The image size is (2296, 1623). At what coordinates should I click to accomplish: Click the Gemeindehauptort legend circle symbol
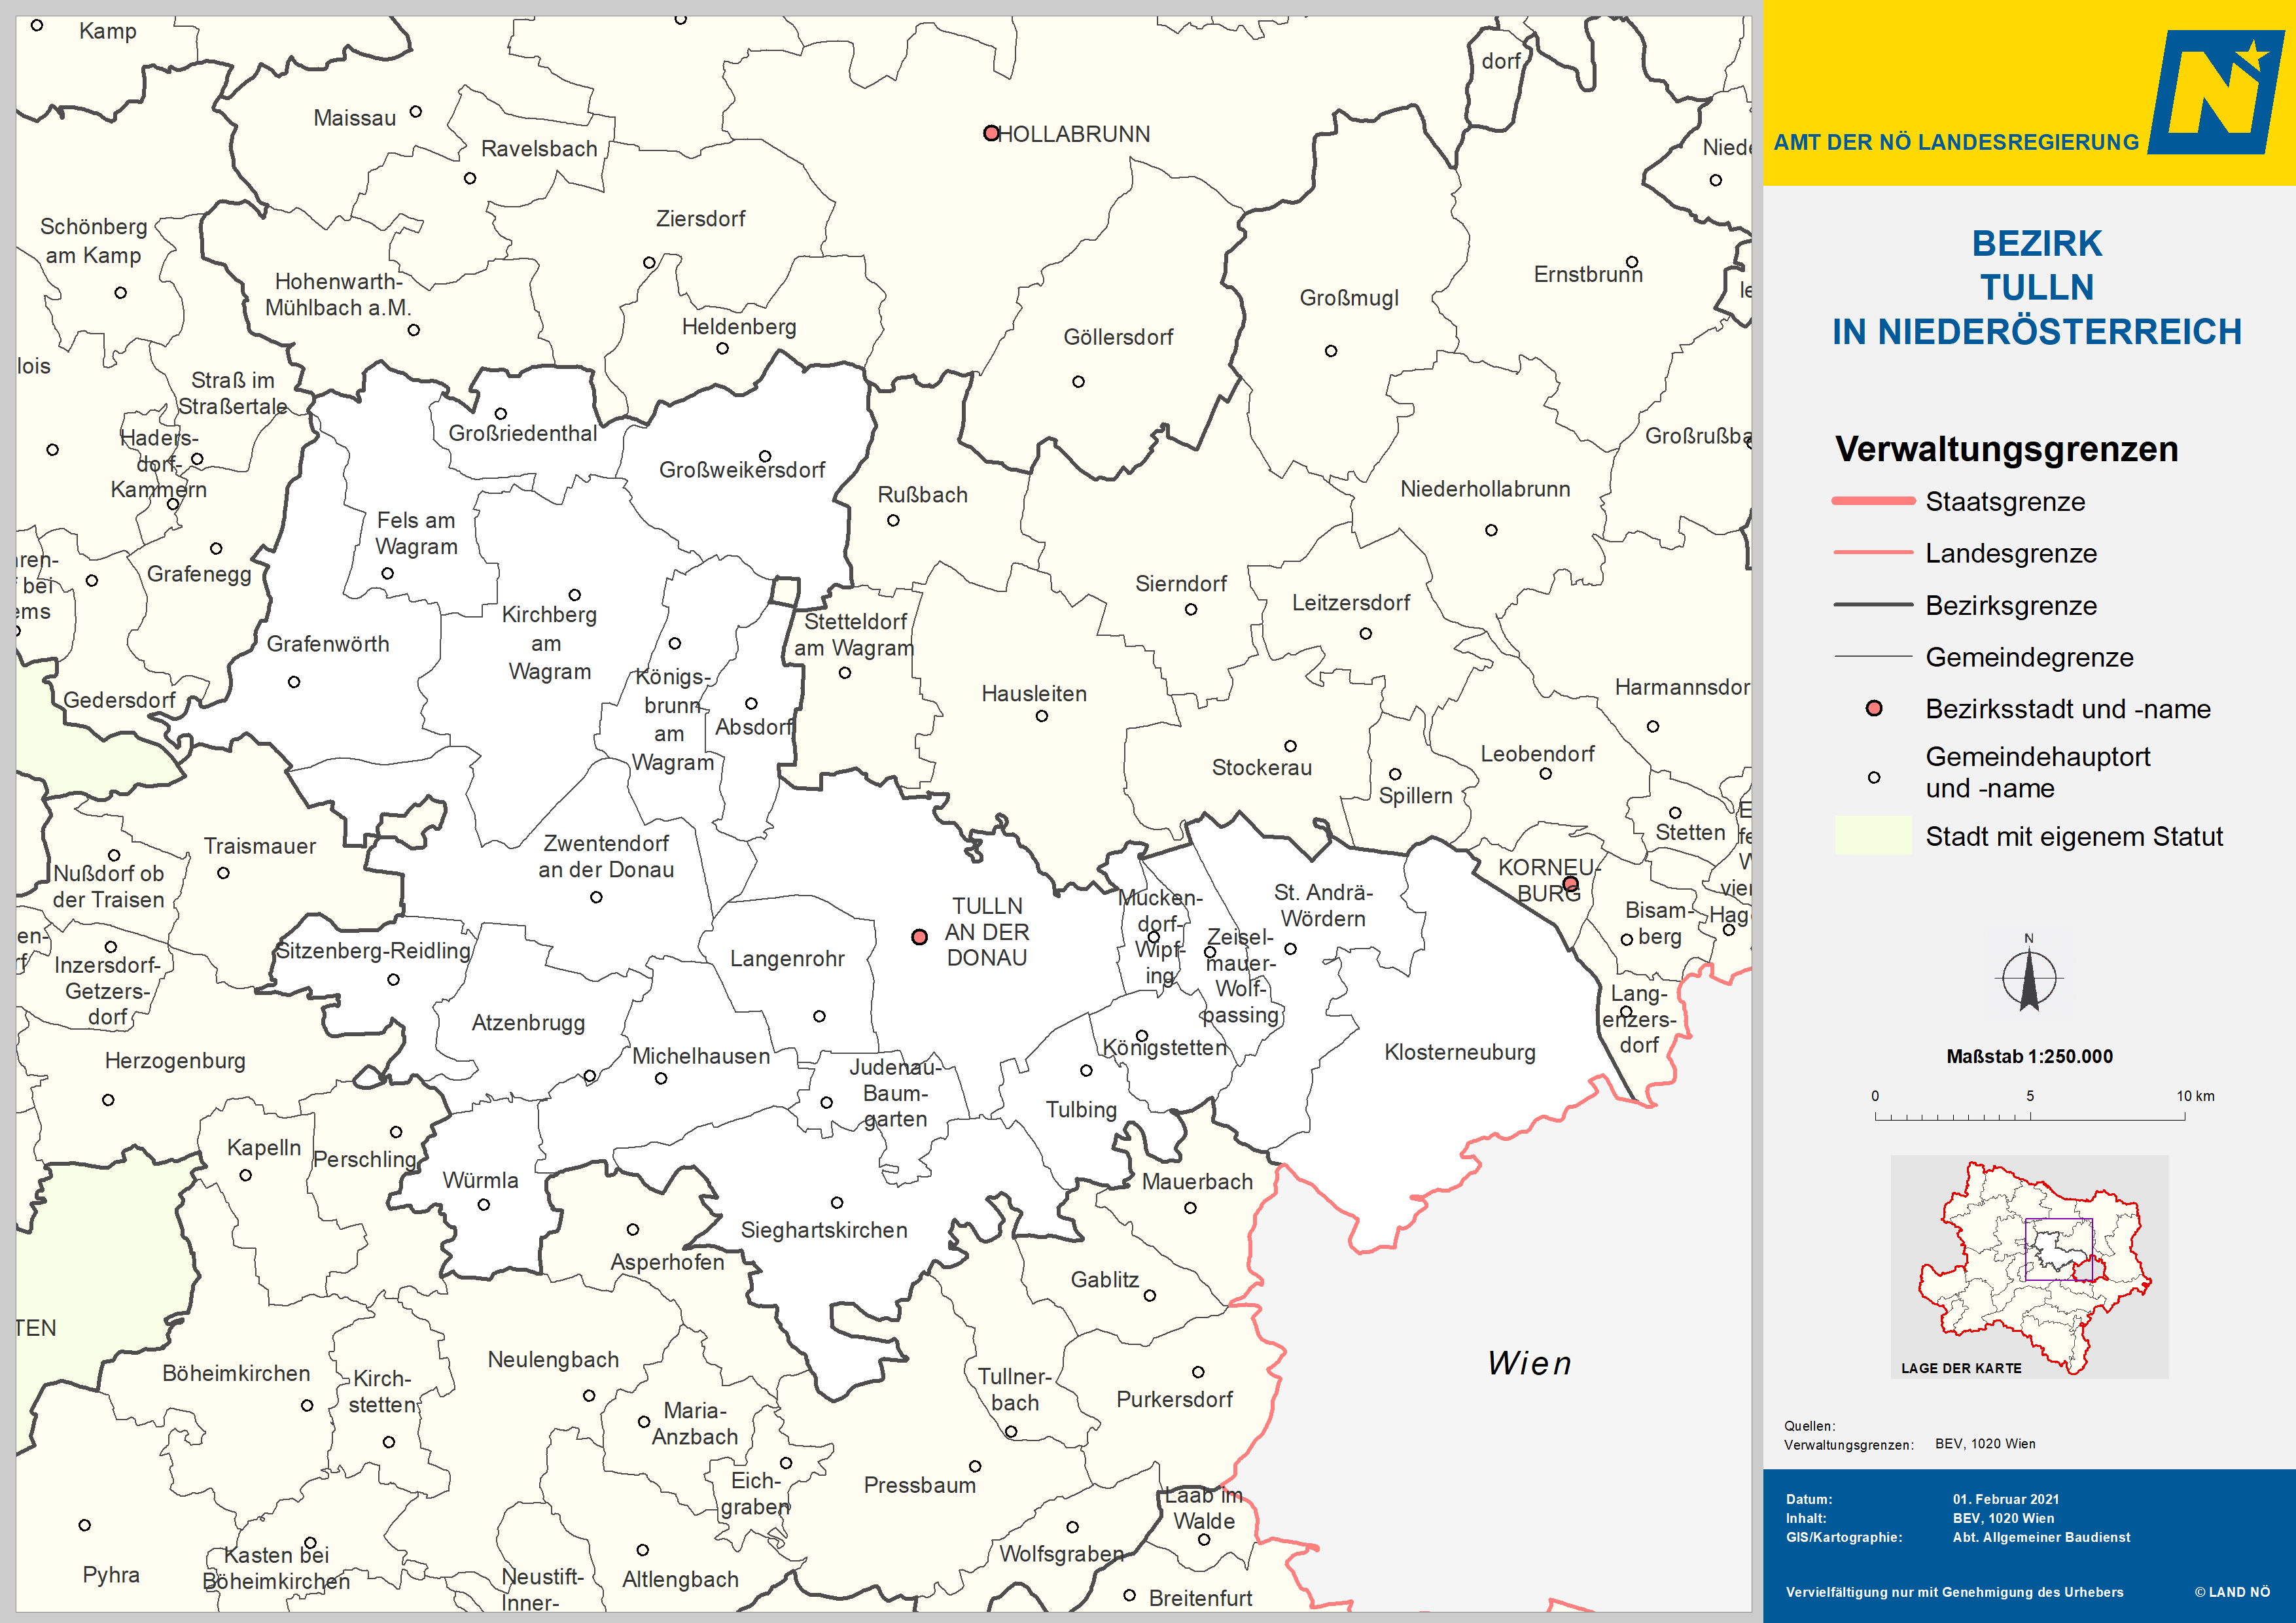coord(1874,777)
